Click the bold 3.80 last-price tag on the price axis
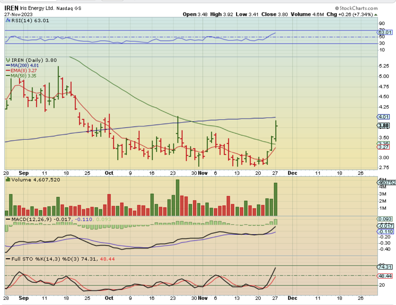The image size is (396, 305). [383, 126]
